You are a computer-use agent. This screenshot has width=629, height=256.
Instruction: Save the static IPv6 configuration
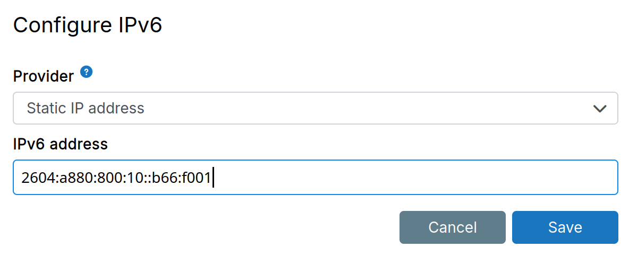click(565, 227)
